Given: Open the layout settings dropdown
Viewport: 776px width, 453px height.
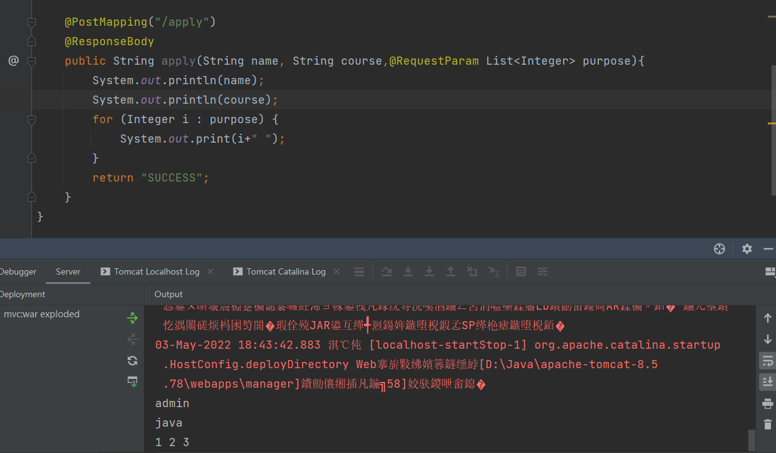Looking at the screenshot, I should point(770,271).
